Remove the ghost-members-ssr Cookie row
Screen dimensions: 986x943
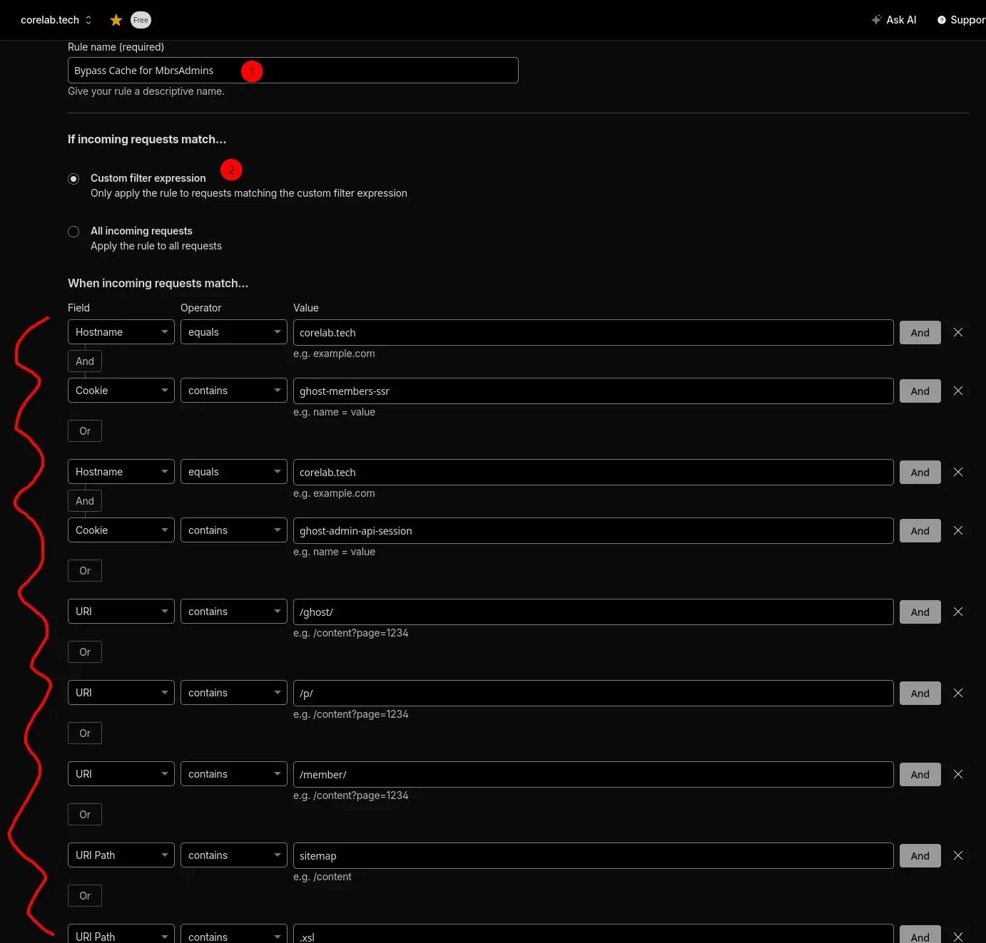[x=958, y=391]
